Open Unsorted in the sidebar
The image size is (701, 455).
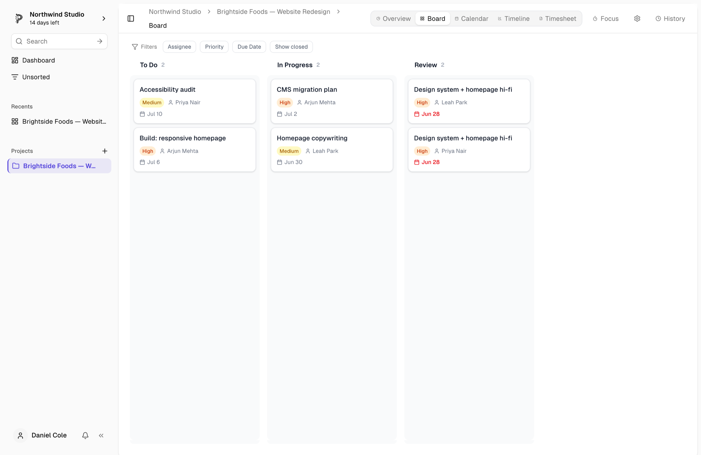click(x=60, y=77)
